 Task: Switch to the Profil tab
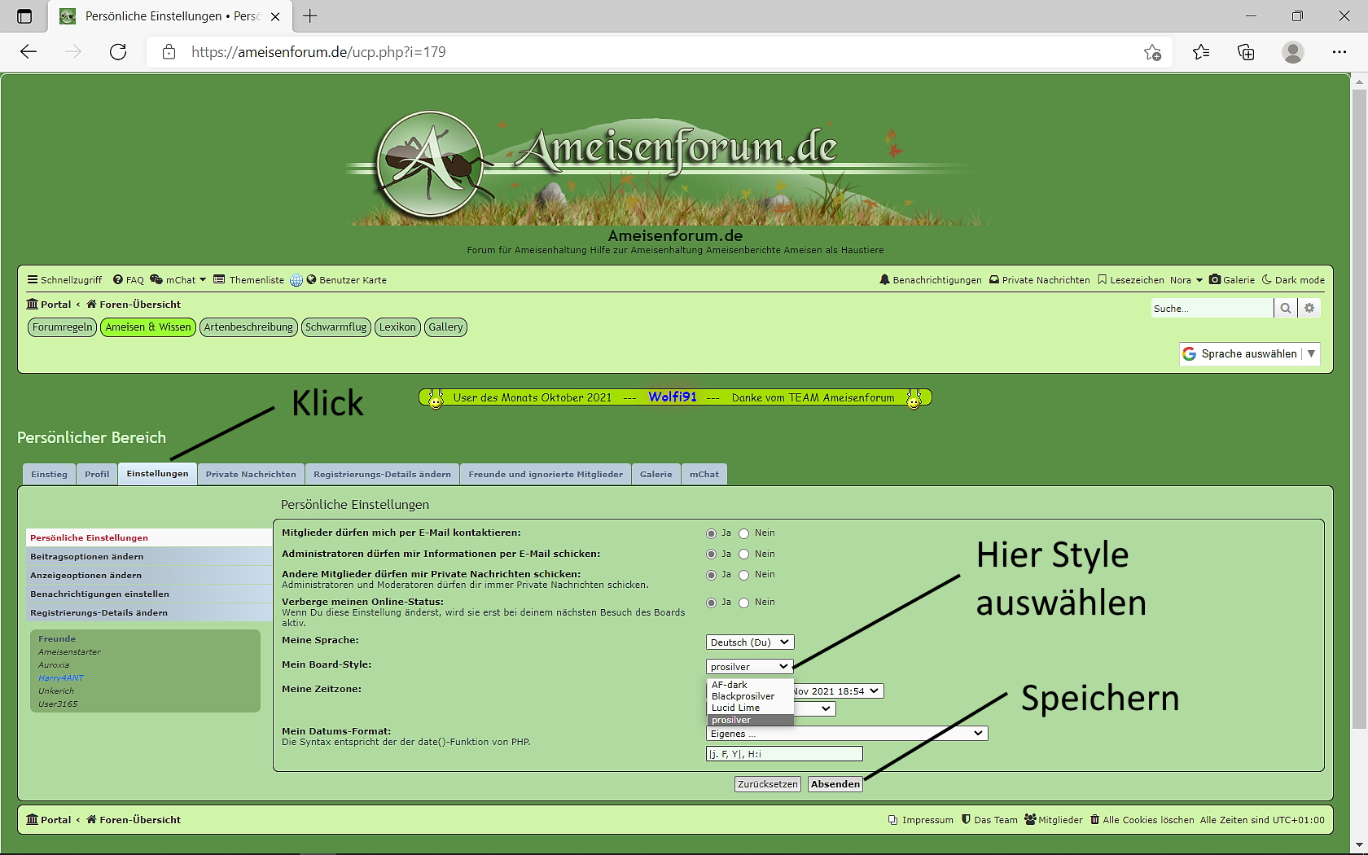click(x=97, y=474)
